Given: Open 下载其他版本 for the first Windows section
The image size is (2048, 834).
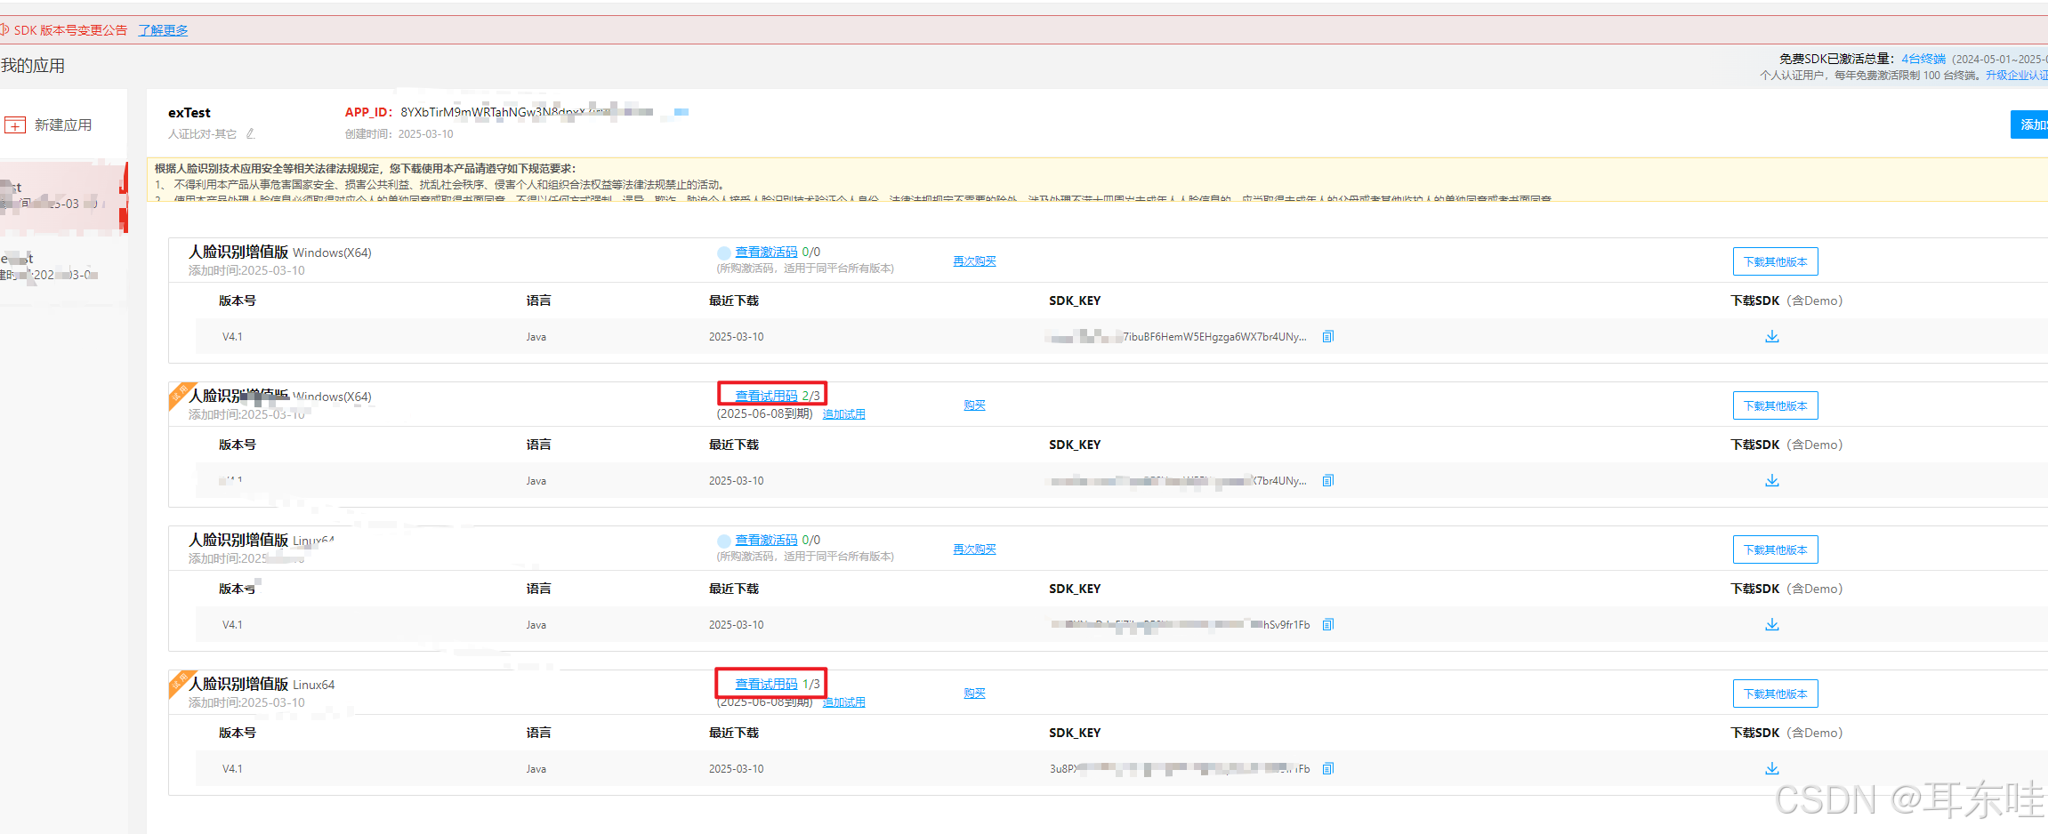Looking at the screenshot, I should pos(1774,261).
